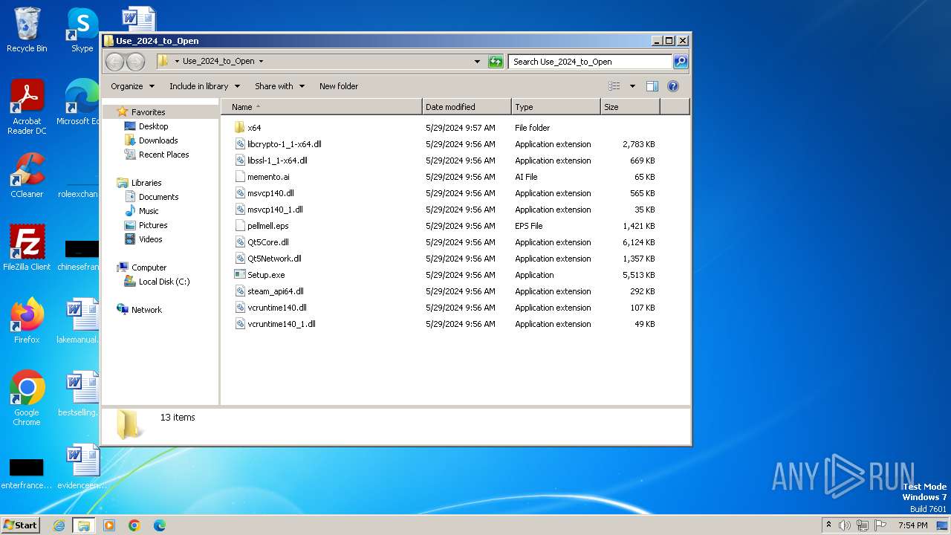Screen dimensions: 951x535
Task: Open Recent Places in navigation pane
Action: click(x=163, y=155)
